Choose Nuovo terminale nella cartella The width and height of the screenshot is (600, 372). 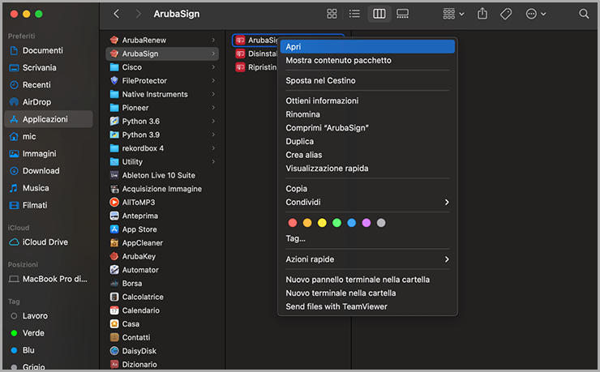pyautogui.click(x=367, y=293)
